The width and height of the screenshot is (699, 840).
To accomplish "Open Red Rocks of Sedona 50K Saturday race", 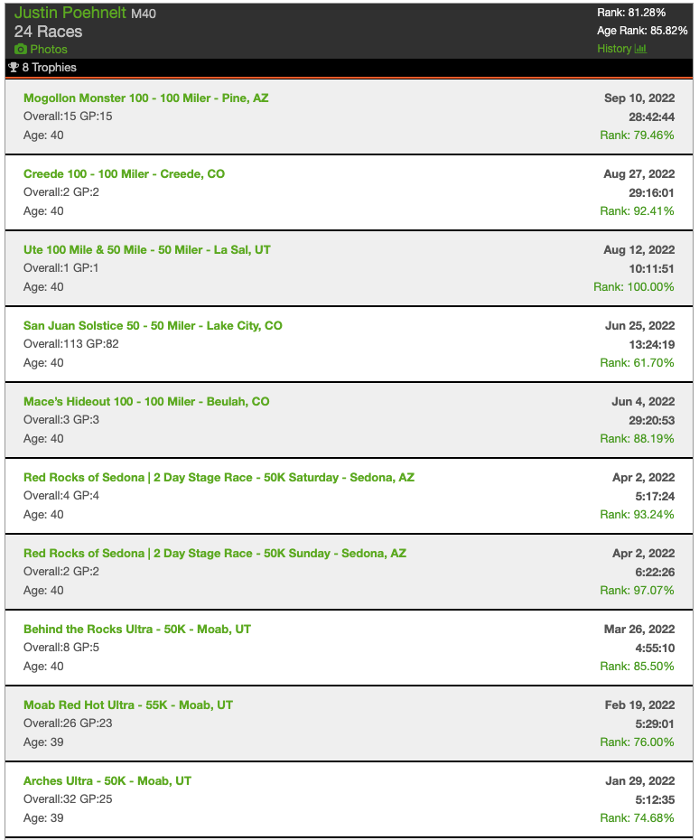I will [219, 477].
